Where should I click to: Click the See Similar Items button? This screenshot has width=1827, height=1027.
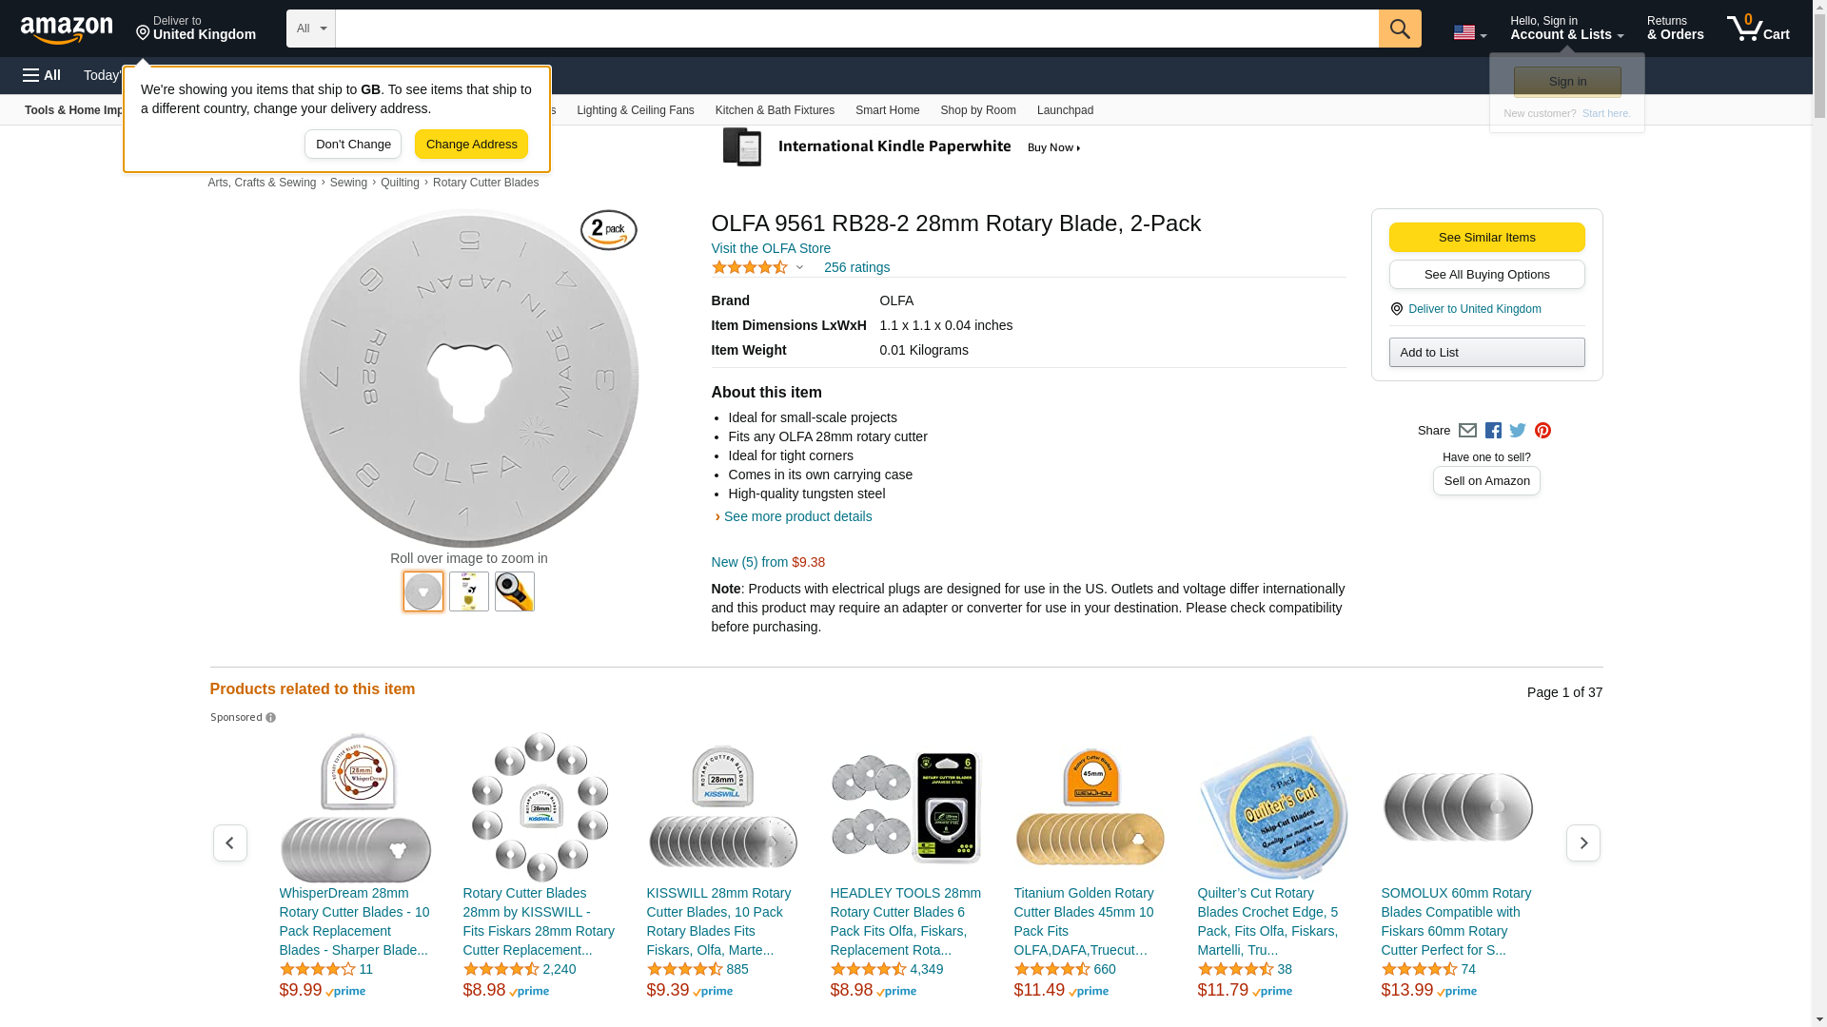tap(1486, 238)
